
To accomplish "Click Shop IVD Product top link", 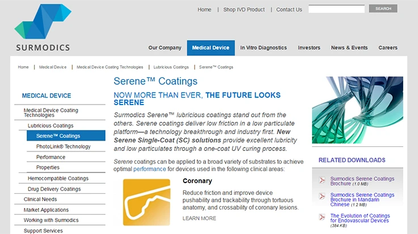I will point(244,10).
